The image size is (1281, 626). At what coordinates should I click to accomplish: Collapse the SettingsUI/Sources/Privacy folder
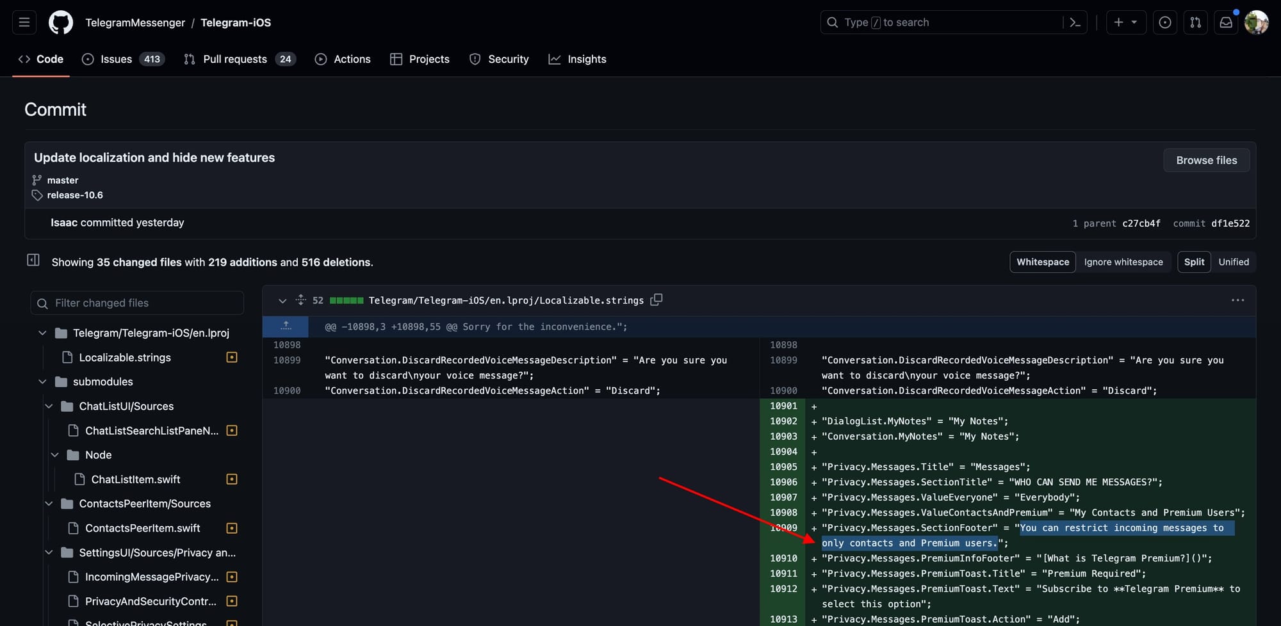coord(49,552)
